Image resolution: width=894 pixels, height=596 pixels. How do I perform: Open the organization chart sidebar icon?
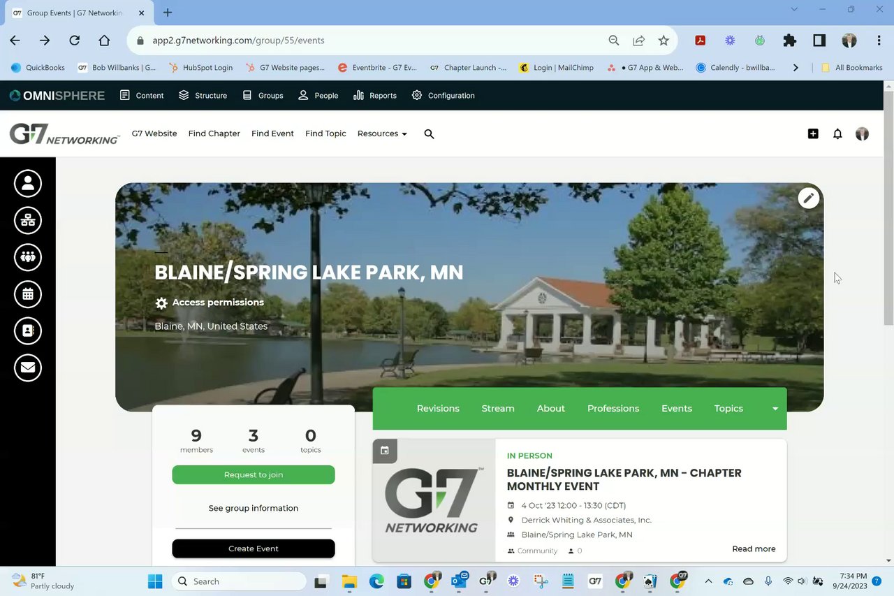tap(28, 220)
